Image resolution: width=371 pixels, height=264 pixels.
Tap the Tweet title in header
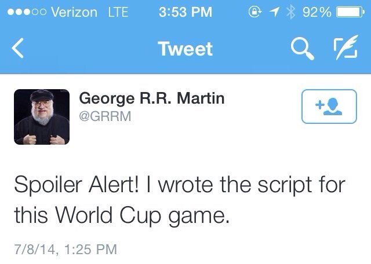point(185,50)
